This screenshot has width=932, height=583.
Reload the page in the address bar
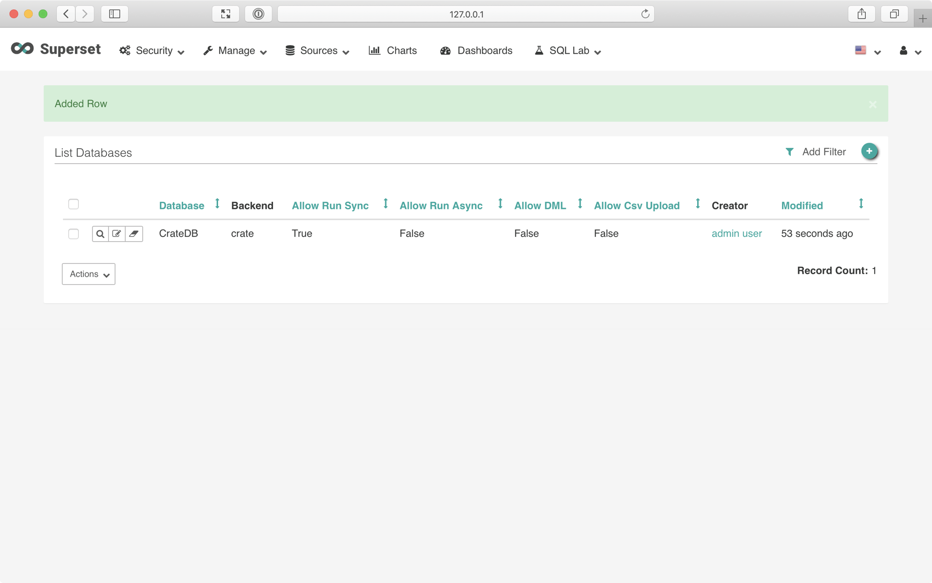[645, 14]
